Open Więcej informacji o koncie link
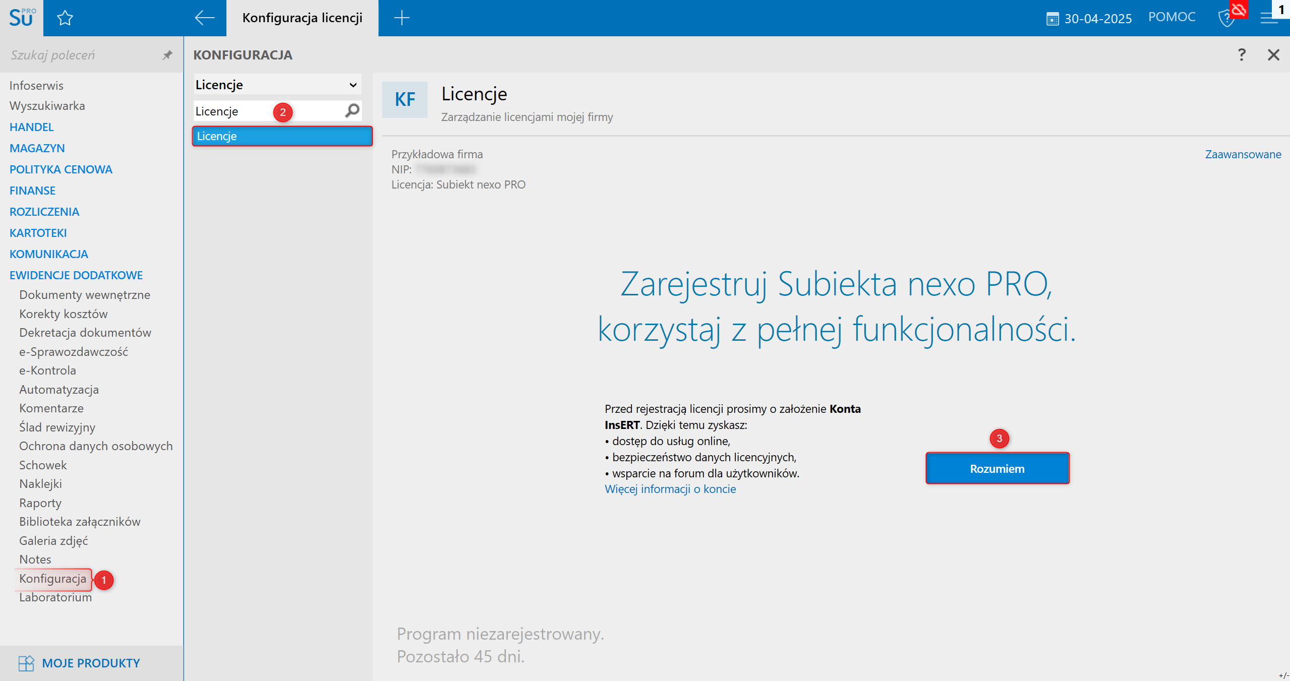1290x681 pixels. point(670,489)
